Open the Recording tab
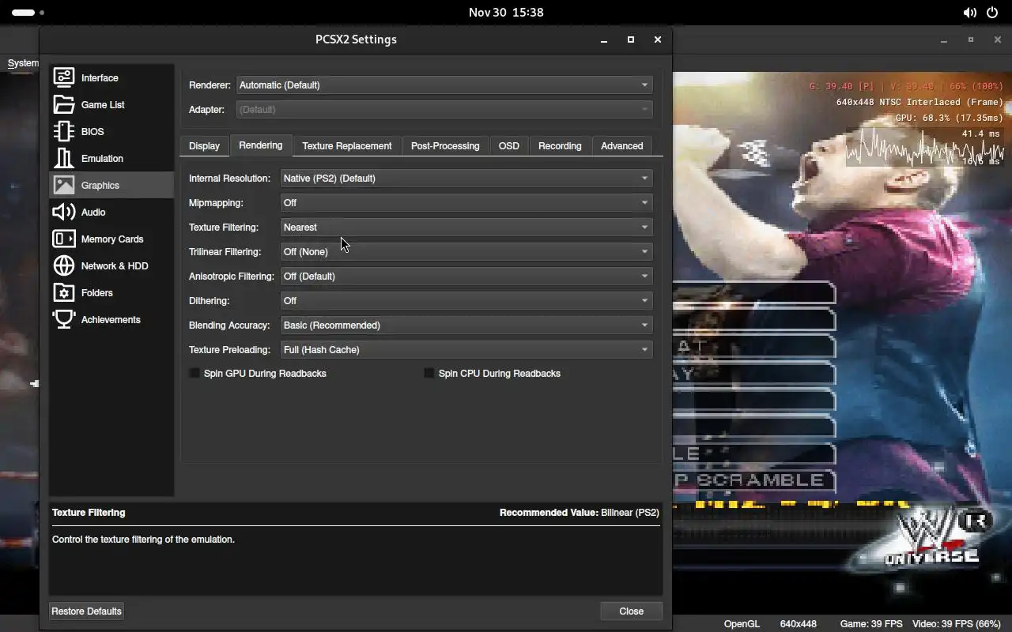The image size is (1012, 632). click(x=560, y=146)
